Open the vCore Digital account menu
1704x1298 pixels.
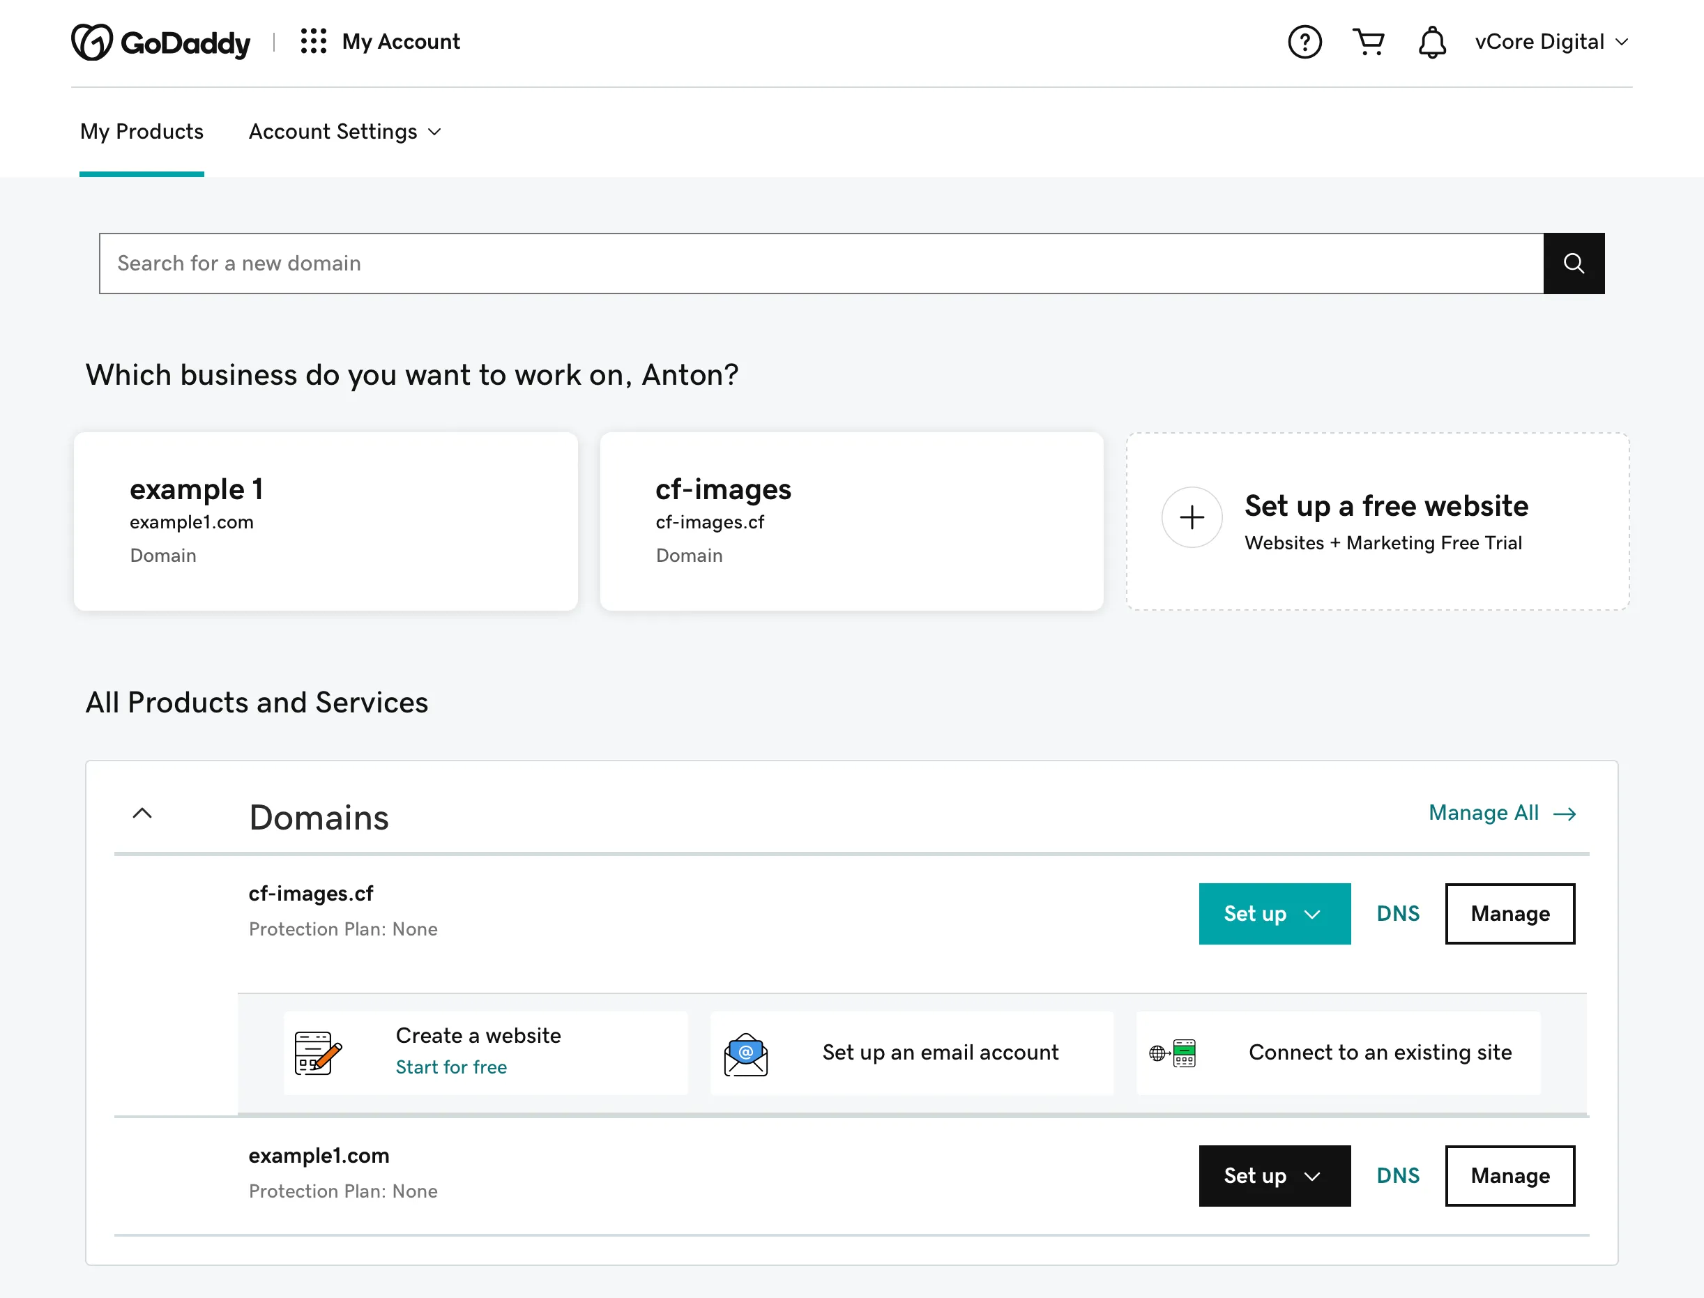[x=1552, y=42]
